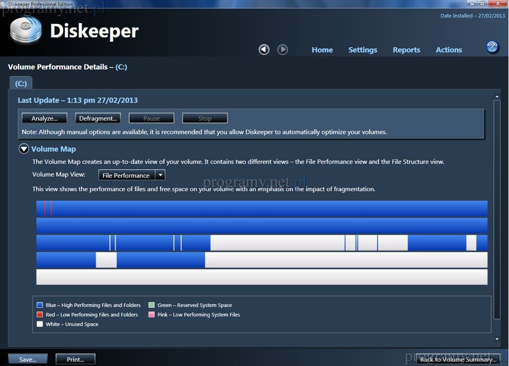Screen dimensions: 509x366
Task: Click the Print... button
Action: [x=75, y=360]
